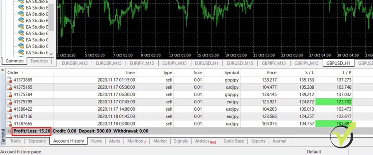Click the gear icon beside Profit/Loss
This screenshot has height=155, width=373.
(10, 131)
